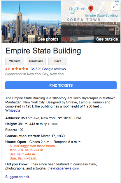Click Suggest an edit link
Image resolution: width=121 pixels, height=183 pixels.
[x=17, y=177]
